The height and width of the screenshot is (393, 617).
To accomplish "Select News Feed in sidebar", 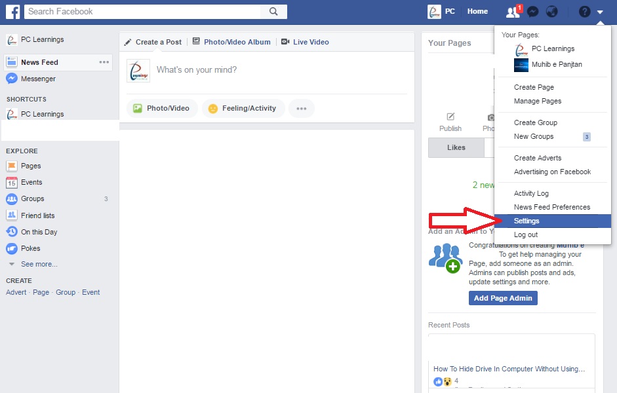I will 58,62.
